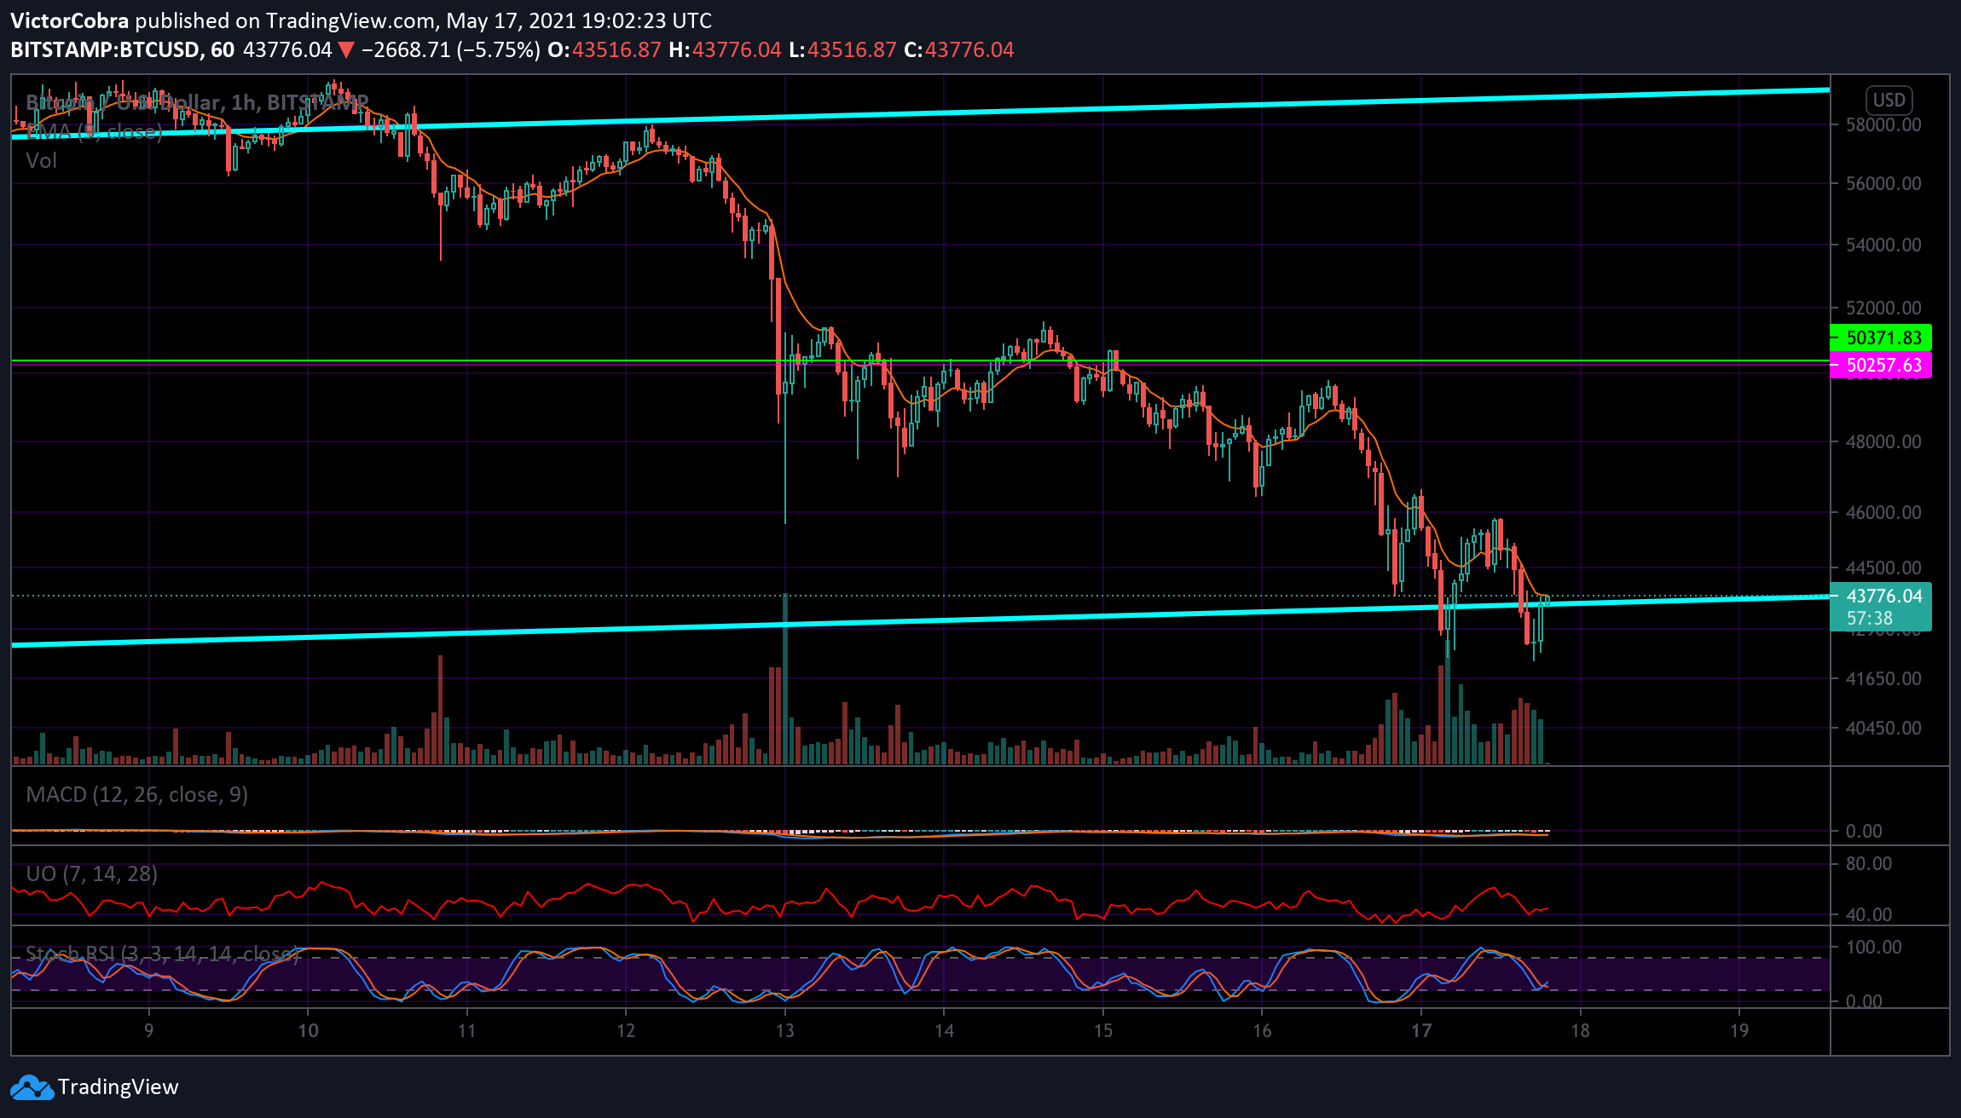Click the BITSTAMP:BTCUSD, 60 symbol header
This screenshot has width=1961, height=1118.
click(x=122, y=49)
